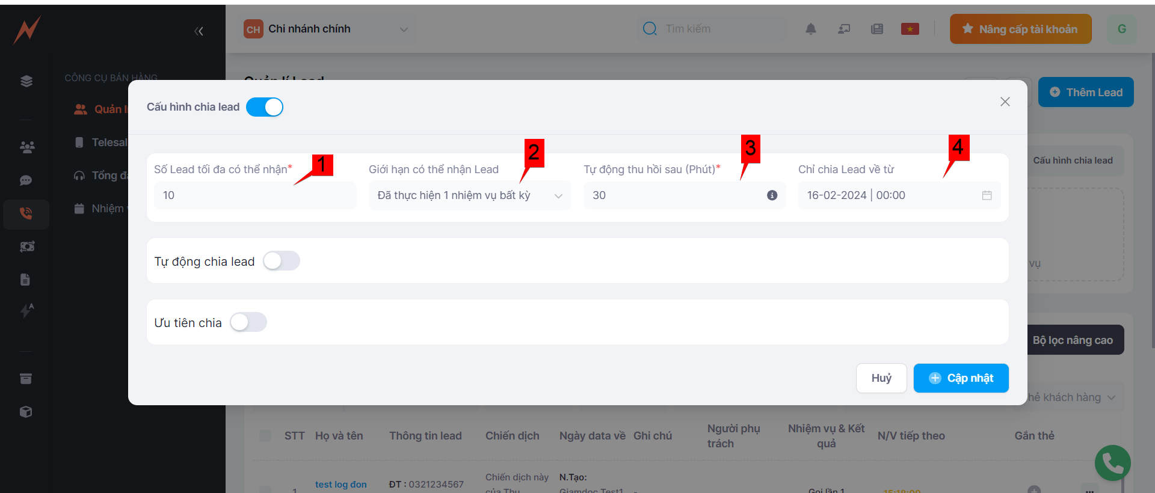This screenshot has width=1155, height=493.
Task: Open Giới hạn có thể nhận Lead dropdown
Action: click(469, 195)
